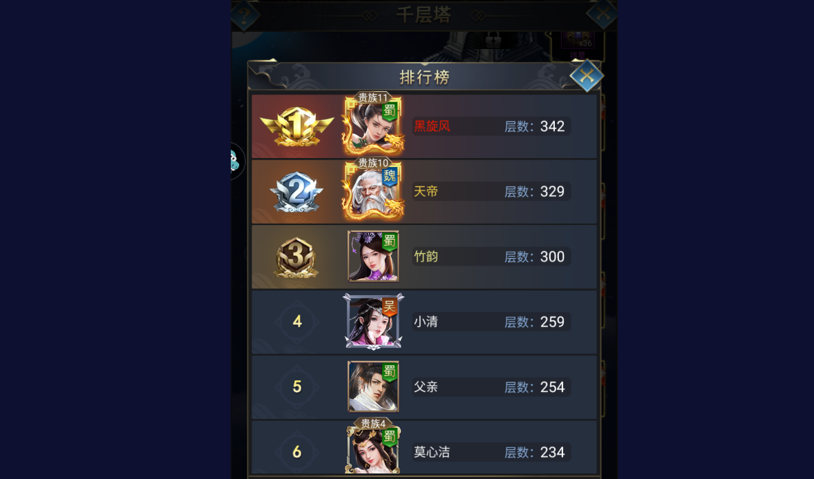This screenshot has width=814, height=479.
Task: Click the rank 4 number badge
Action: click(x=297, y=322)
